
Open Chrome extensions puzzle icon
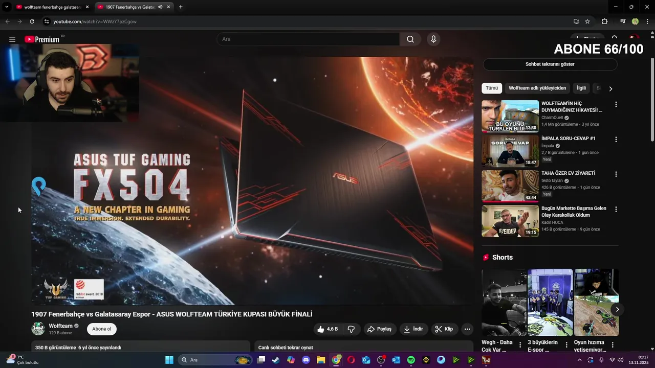pos(604,21)
